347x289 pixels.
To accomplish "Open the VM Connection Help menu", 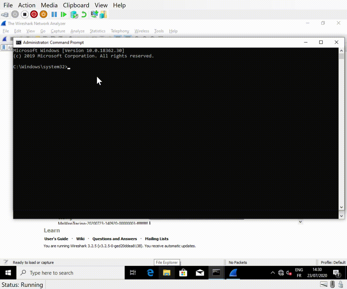I will click(x=119, y=5).
